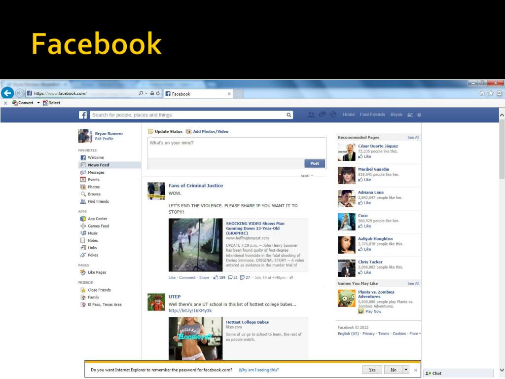Screen dimensions: 505x379
Task: Open the Bryan profile link in the top bar
Action: click(x=396, y=114)
